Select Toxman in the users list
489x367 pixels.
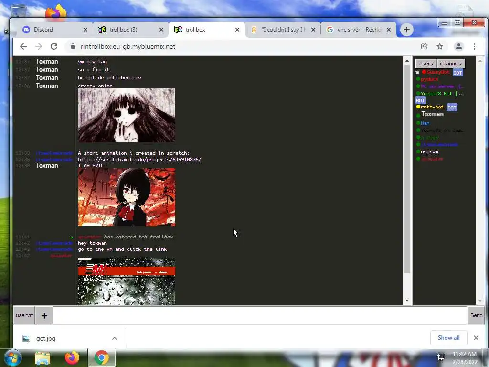point(432,114)
